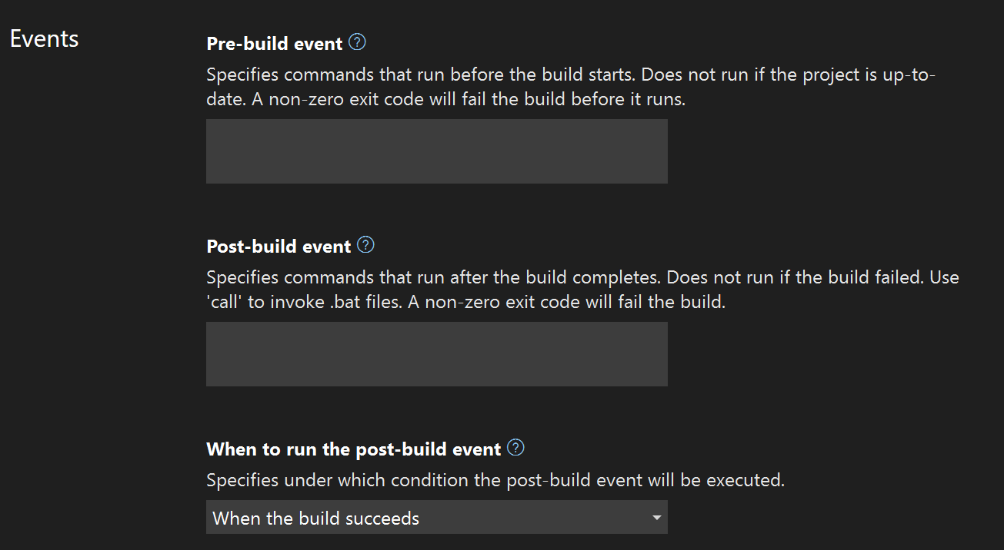Click the help circle next to the dropdown heading
Screen dimensions: 1004x550
515,447
